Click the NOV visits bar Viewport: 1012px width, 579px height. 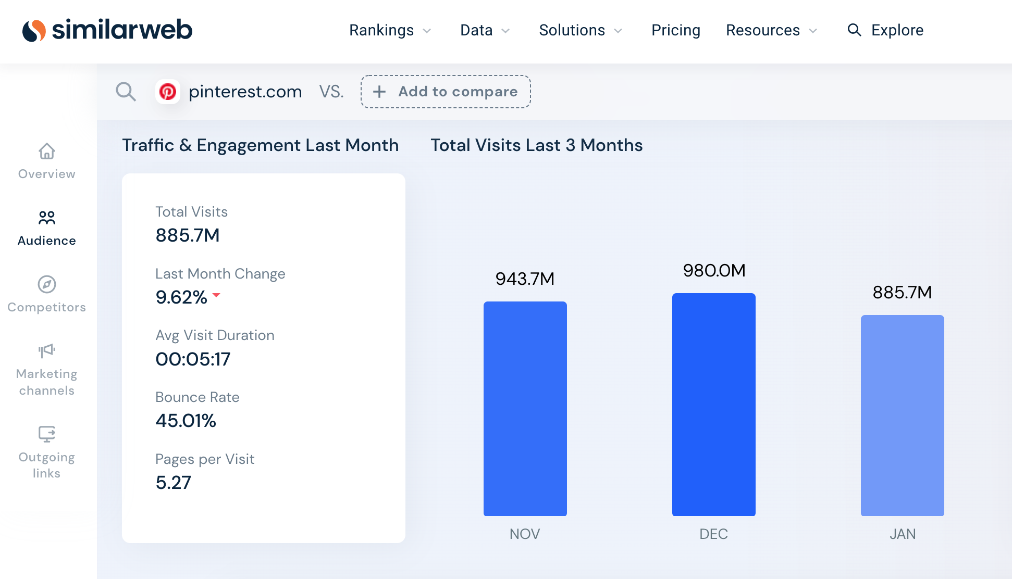click(x=525, y=409)
